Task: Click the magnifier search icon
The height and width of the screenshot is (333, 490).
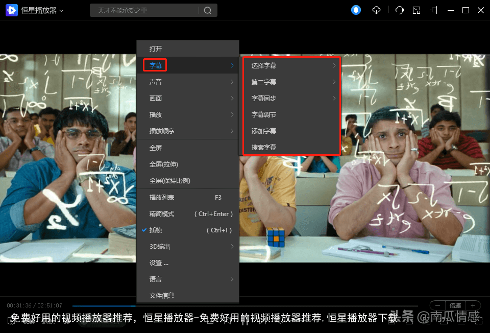Action: (208, 10)
